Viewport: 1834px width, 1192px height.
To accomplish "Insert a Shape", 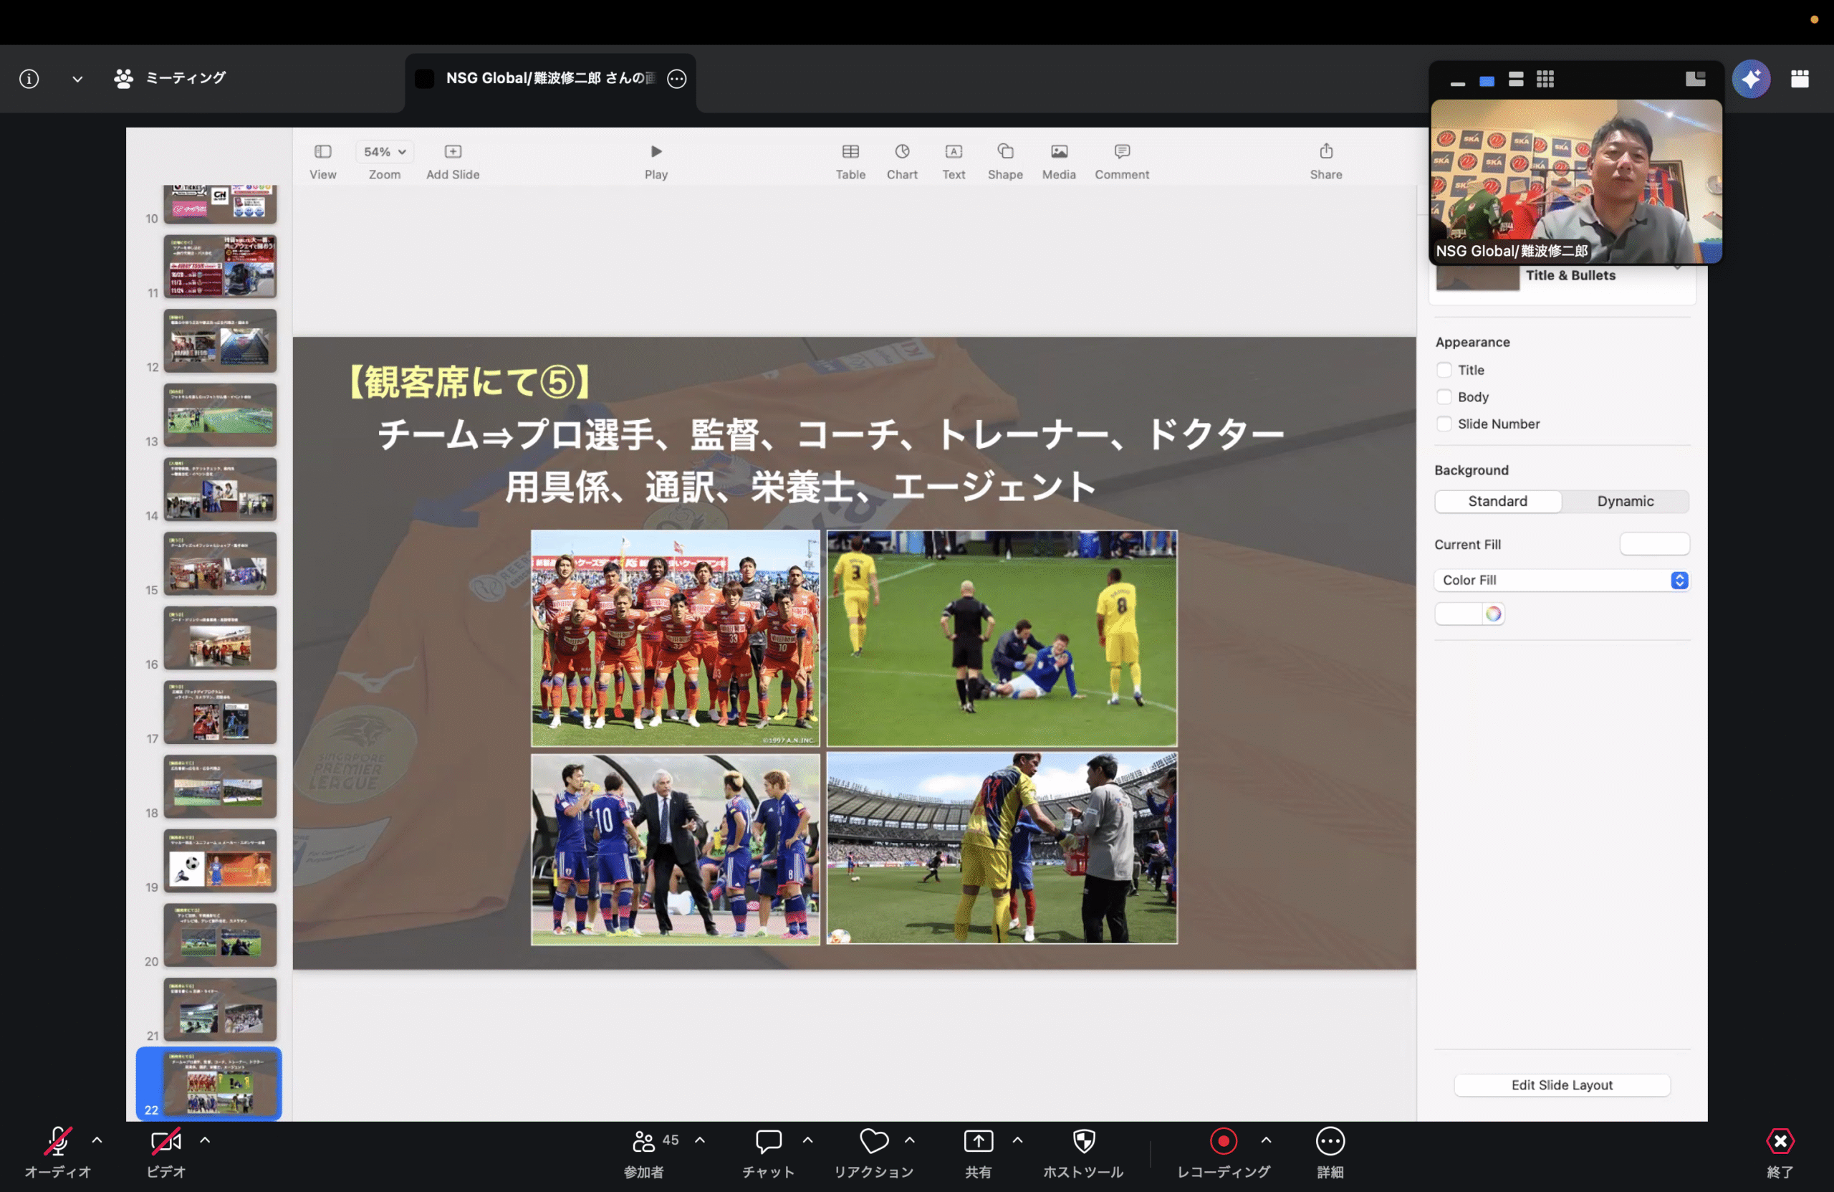I will pos(1006,152).
